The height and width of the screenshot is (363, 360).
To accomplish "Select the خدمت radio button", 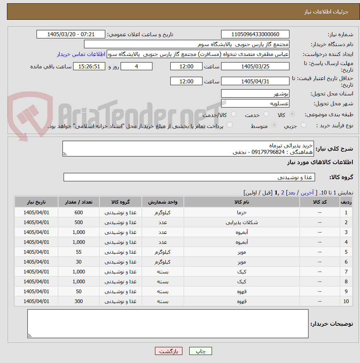I will point(266,114).
